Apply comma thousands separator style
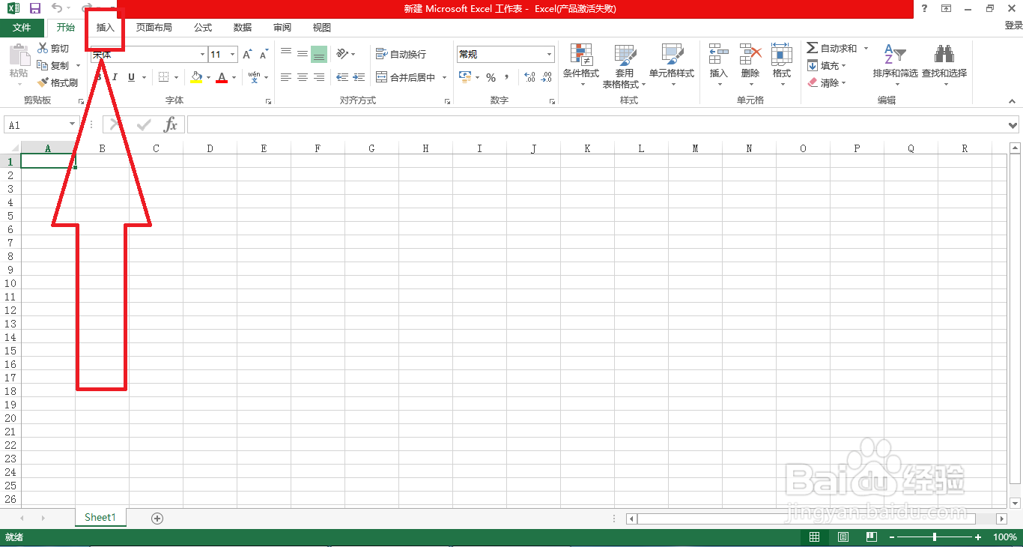This screenshot has height=547, width=1023. point(507,77)
